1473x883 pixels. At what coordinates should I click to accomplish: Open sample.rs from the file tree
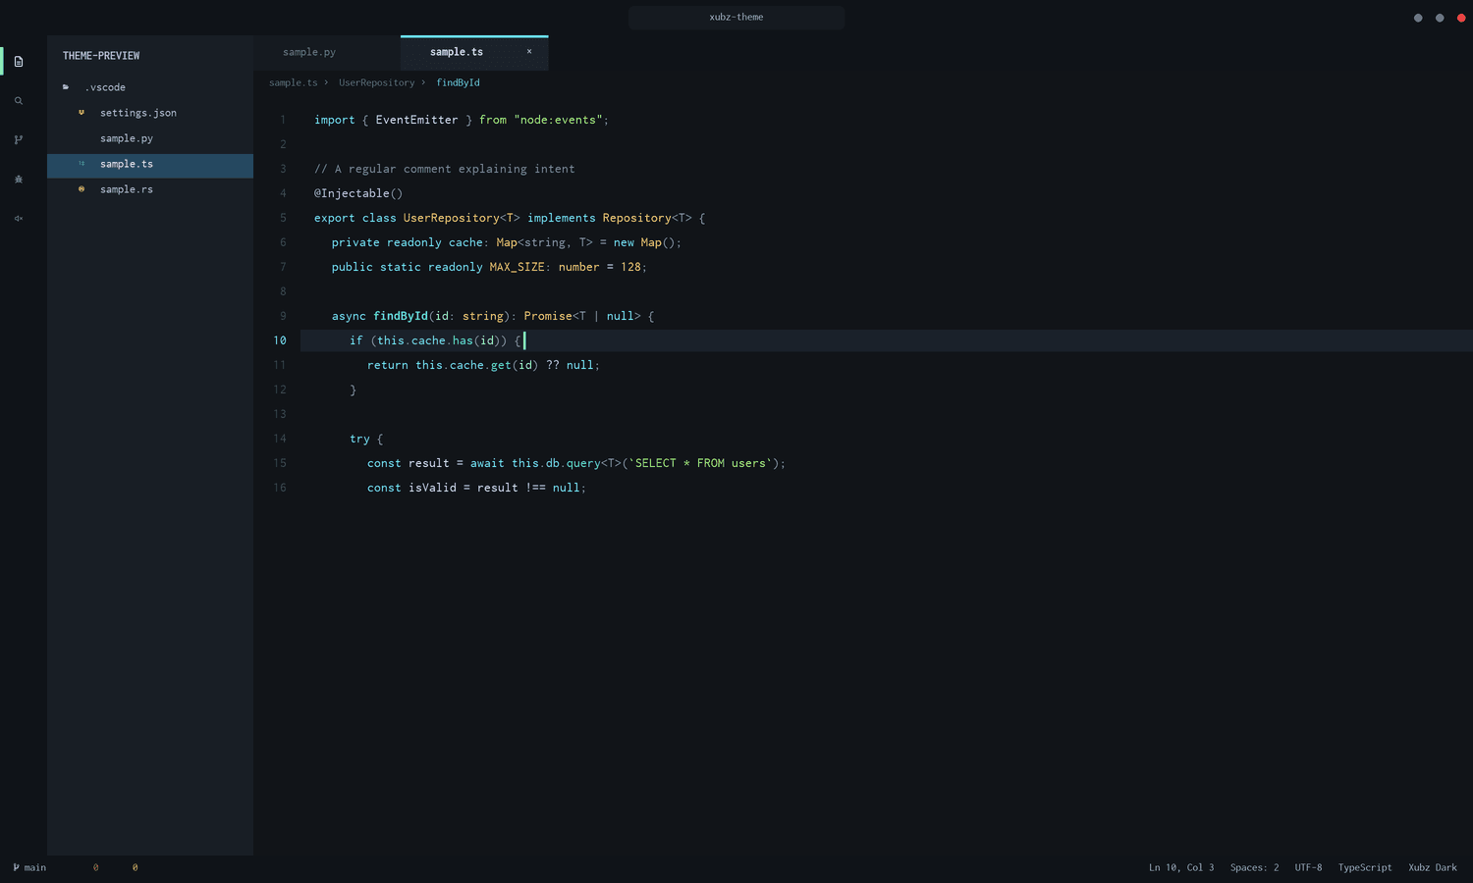tap(150, 189)
